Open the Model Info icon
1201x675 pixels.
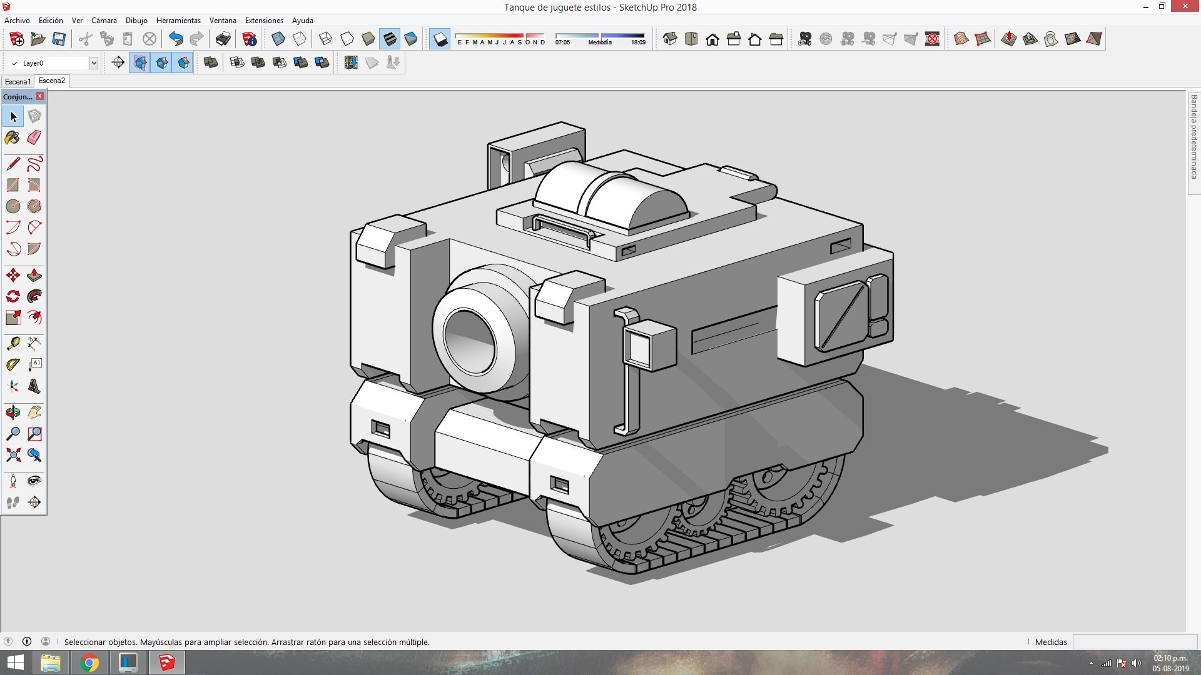250,39
